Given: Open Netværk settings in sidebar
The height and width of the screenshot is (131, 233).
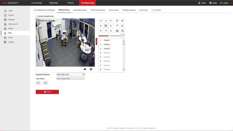Looking at the screenshot, I should click(x=11, y=20).
